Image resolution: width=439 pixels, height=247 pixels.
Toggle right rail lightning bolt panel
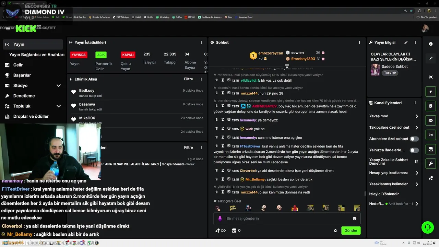[431, 92]
